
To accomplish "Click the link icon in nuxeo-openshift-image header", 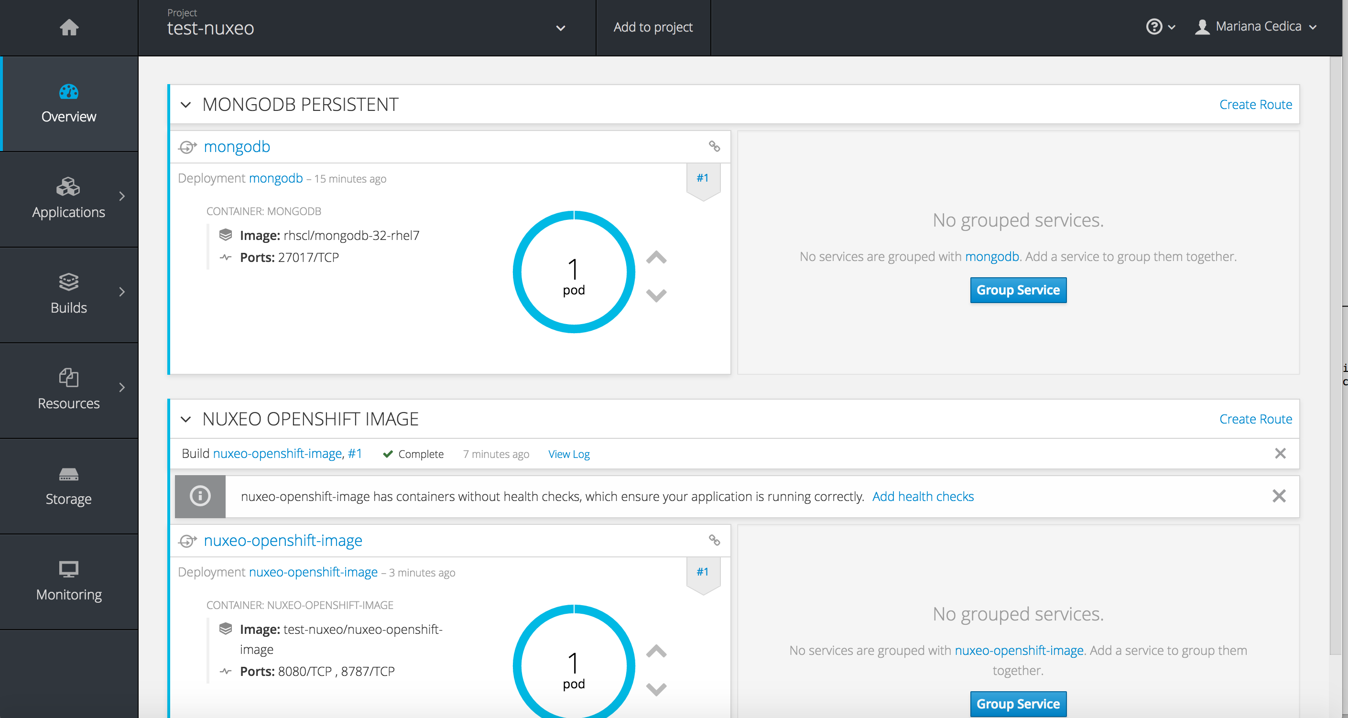I will (x=714, y=540).
